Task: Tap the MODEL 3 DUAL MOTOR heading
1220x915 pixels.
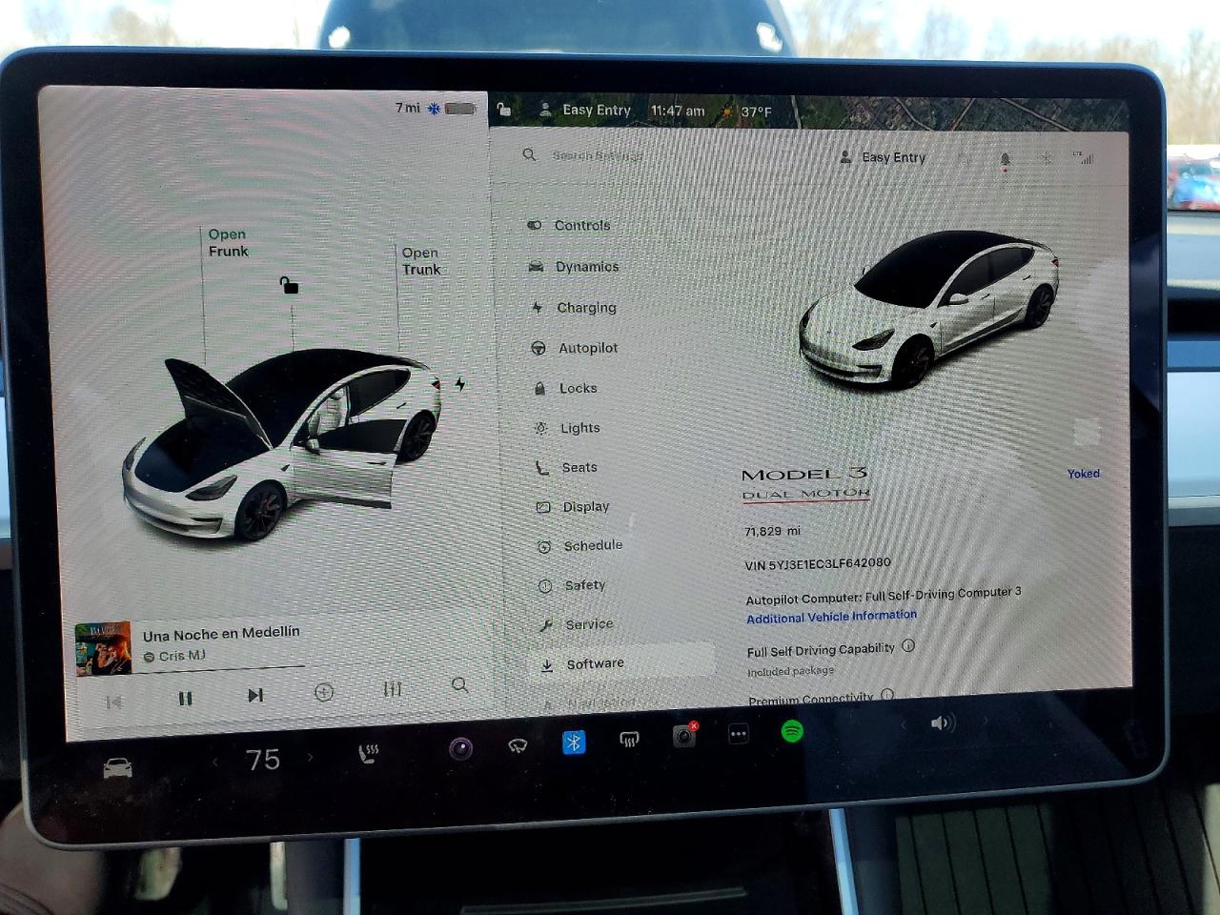Action: (x=805, y=483)
